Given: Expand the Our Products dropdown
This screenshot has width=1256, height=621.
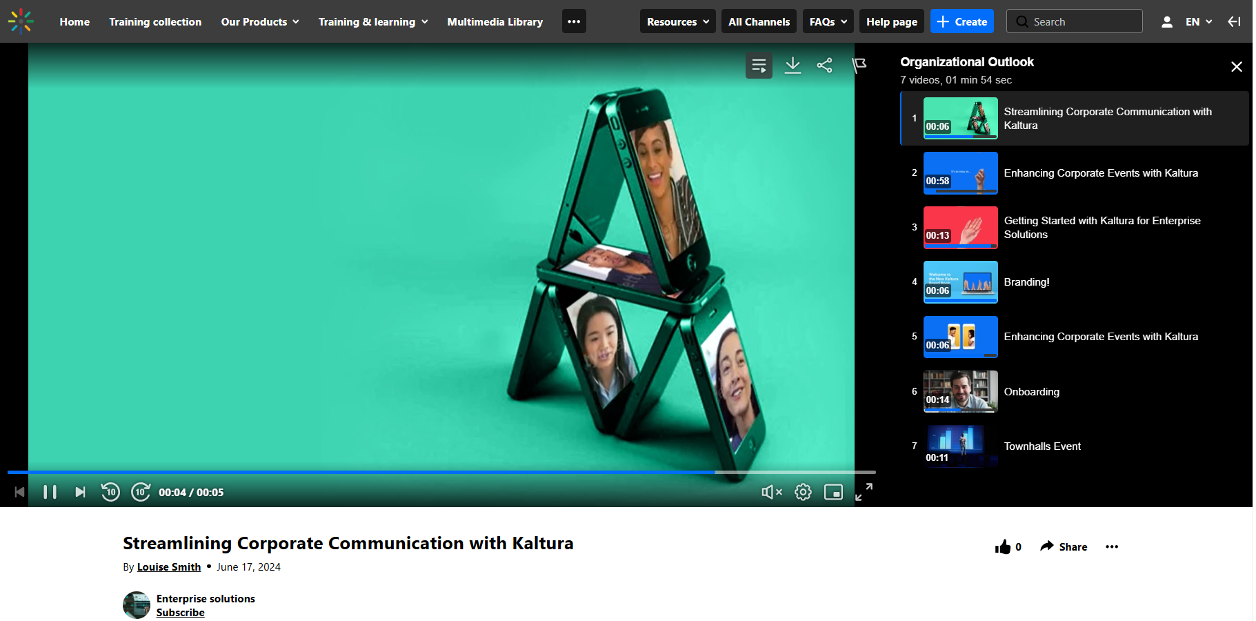Looking at the screenshot, I should [260, 22].
